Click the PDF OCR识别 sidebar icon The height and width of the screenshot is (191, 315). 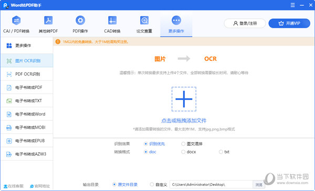(9, 74)
